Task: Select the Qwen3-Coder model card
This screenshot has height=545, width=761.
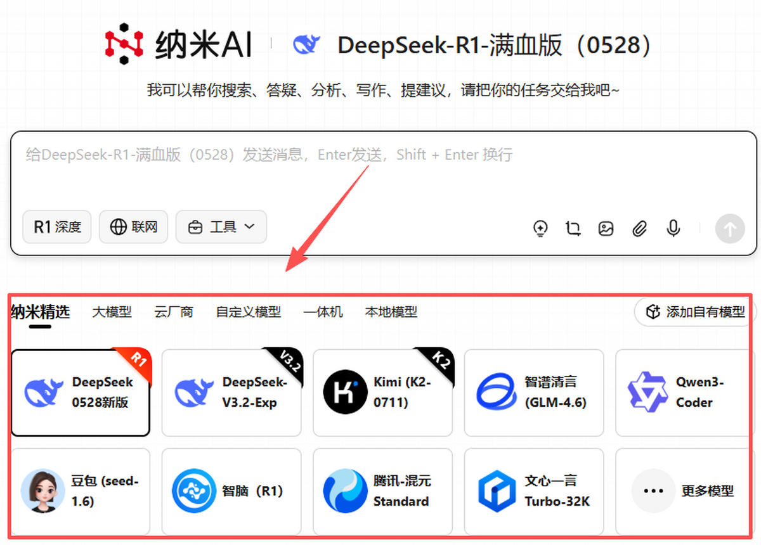Action: (684, 392)
